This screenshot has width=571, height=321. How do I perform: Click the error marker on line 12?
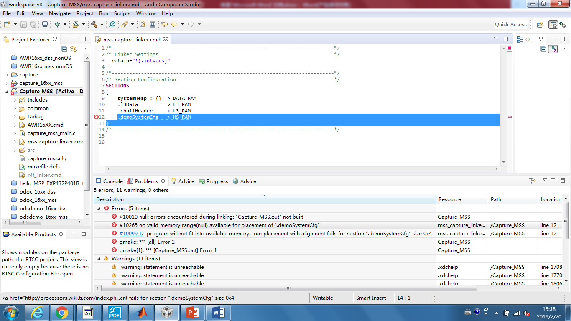pos(96,117)
